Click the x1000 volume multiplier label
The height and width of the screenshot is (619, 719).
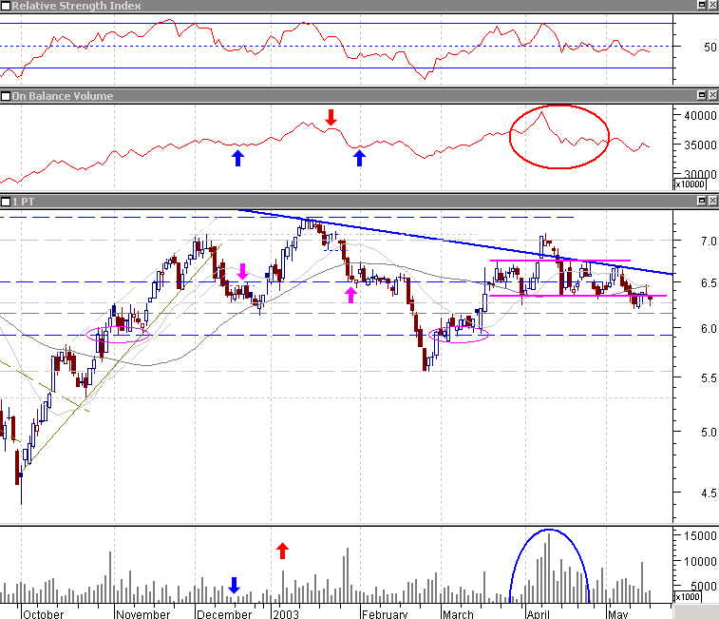[688, 596]
